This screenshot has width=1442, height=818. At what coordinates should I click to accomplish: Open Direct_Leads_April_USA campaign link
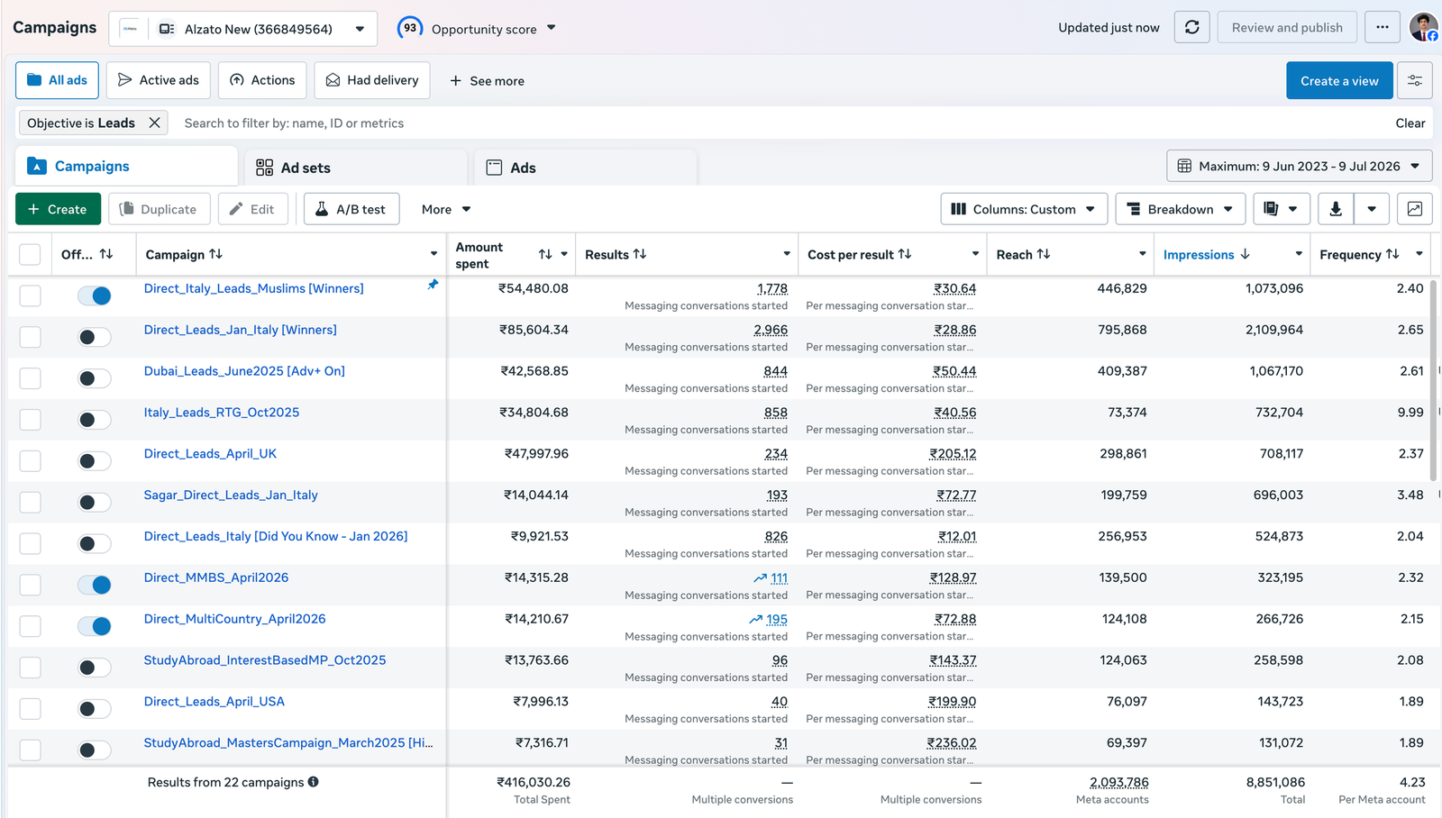click(214, 701)
